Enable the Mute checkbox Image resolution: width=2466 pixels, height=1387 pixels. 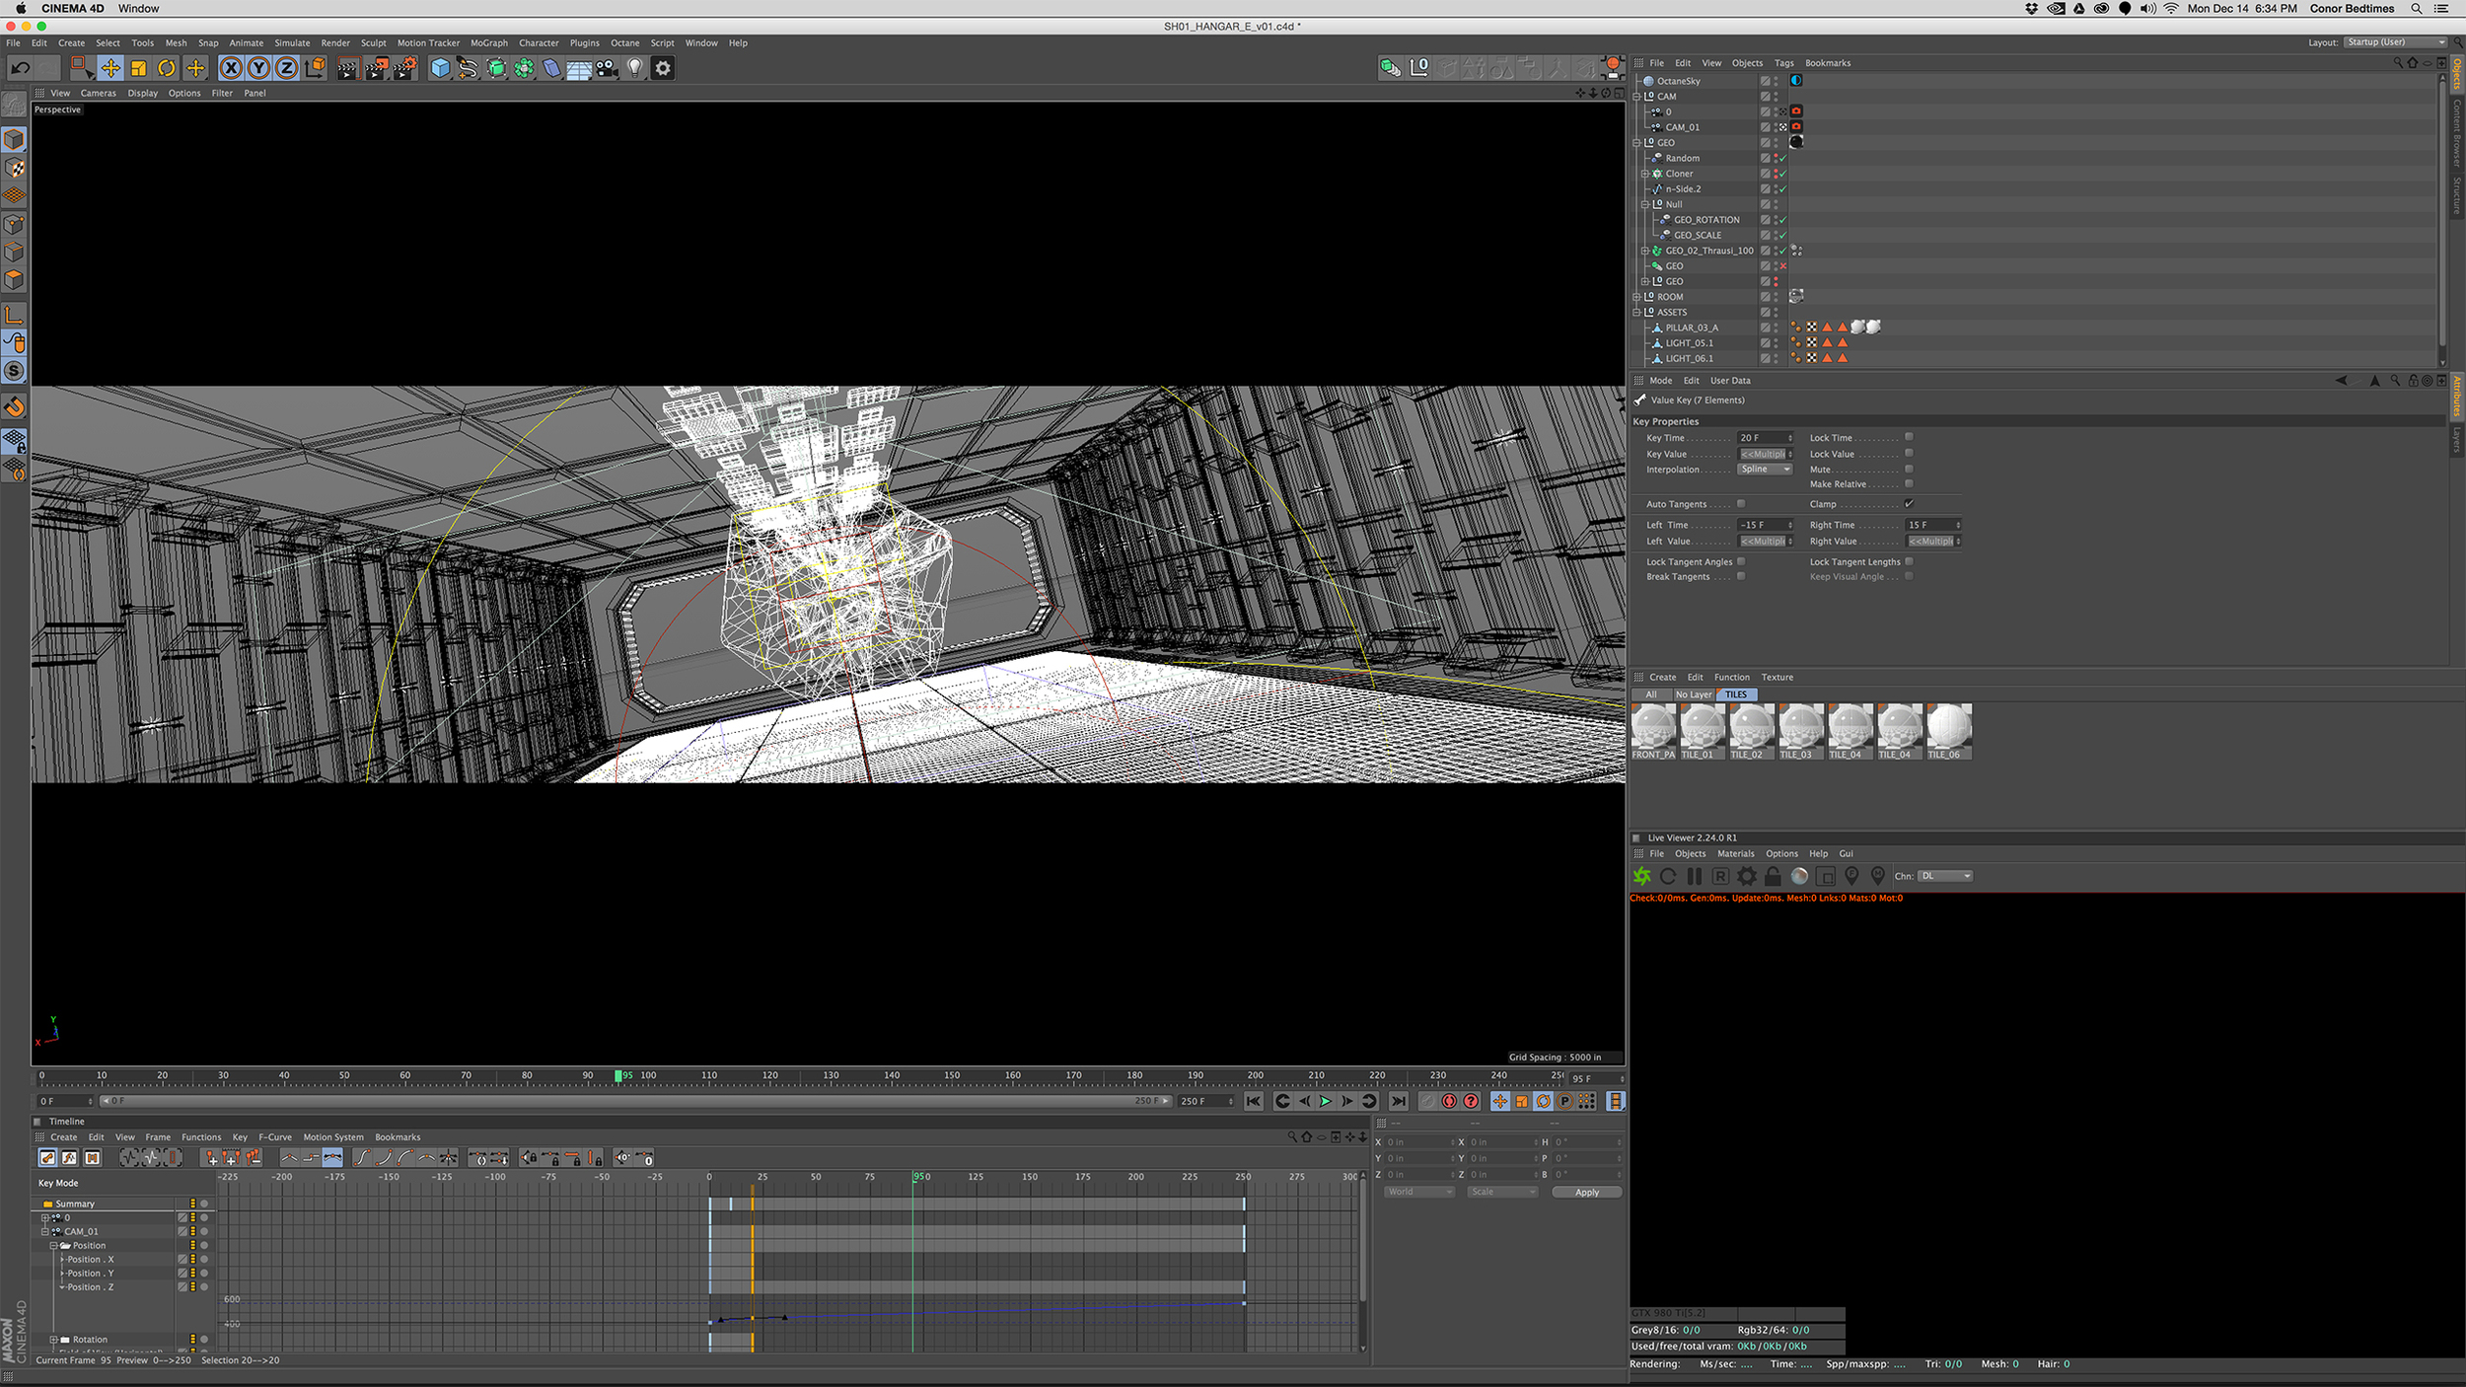pos(1909,470)
